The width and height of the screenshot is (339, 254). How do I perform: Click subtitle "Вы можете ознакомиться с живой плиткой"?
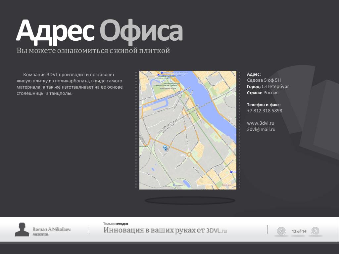coord(93,51)
